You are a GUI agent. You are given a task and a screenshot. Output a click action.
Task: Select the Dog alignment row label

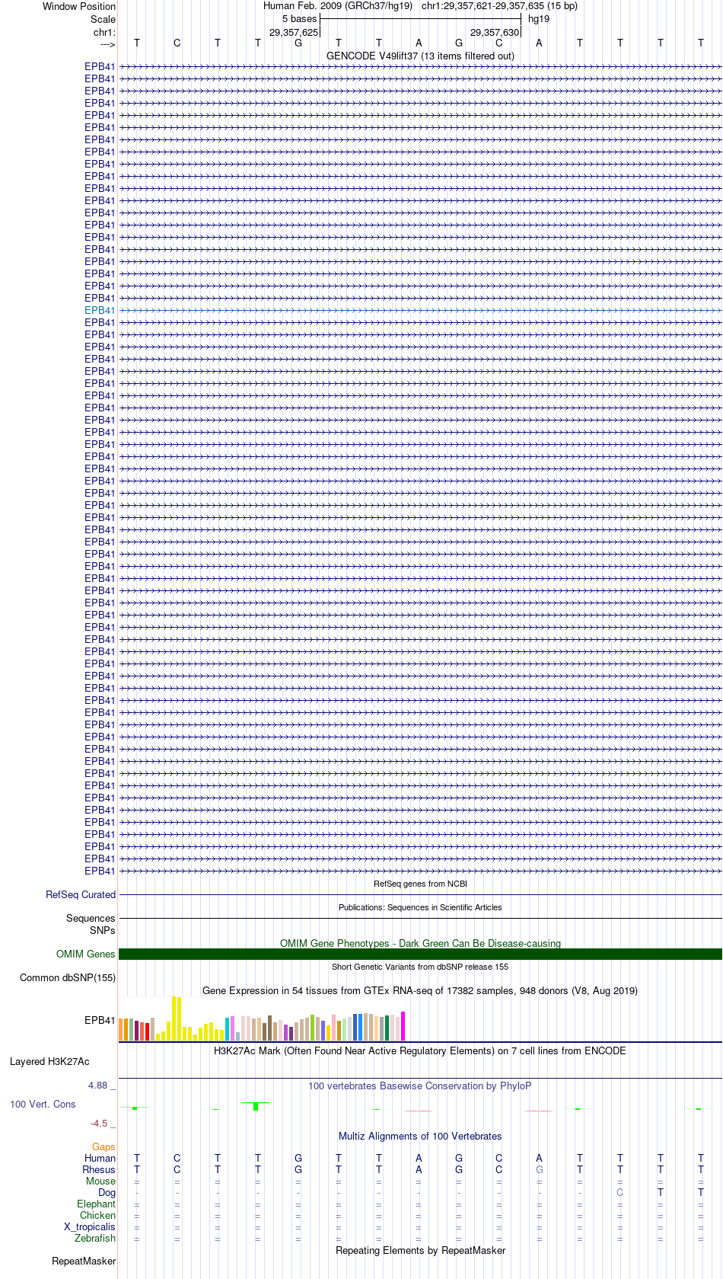click(107, 1192)
